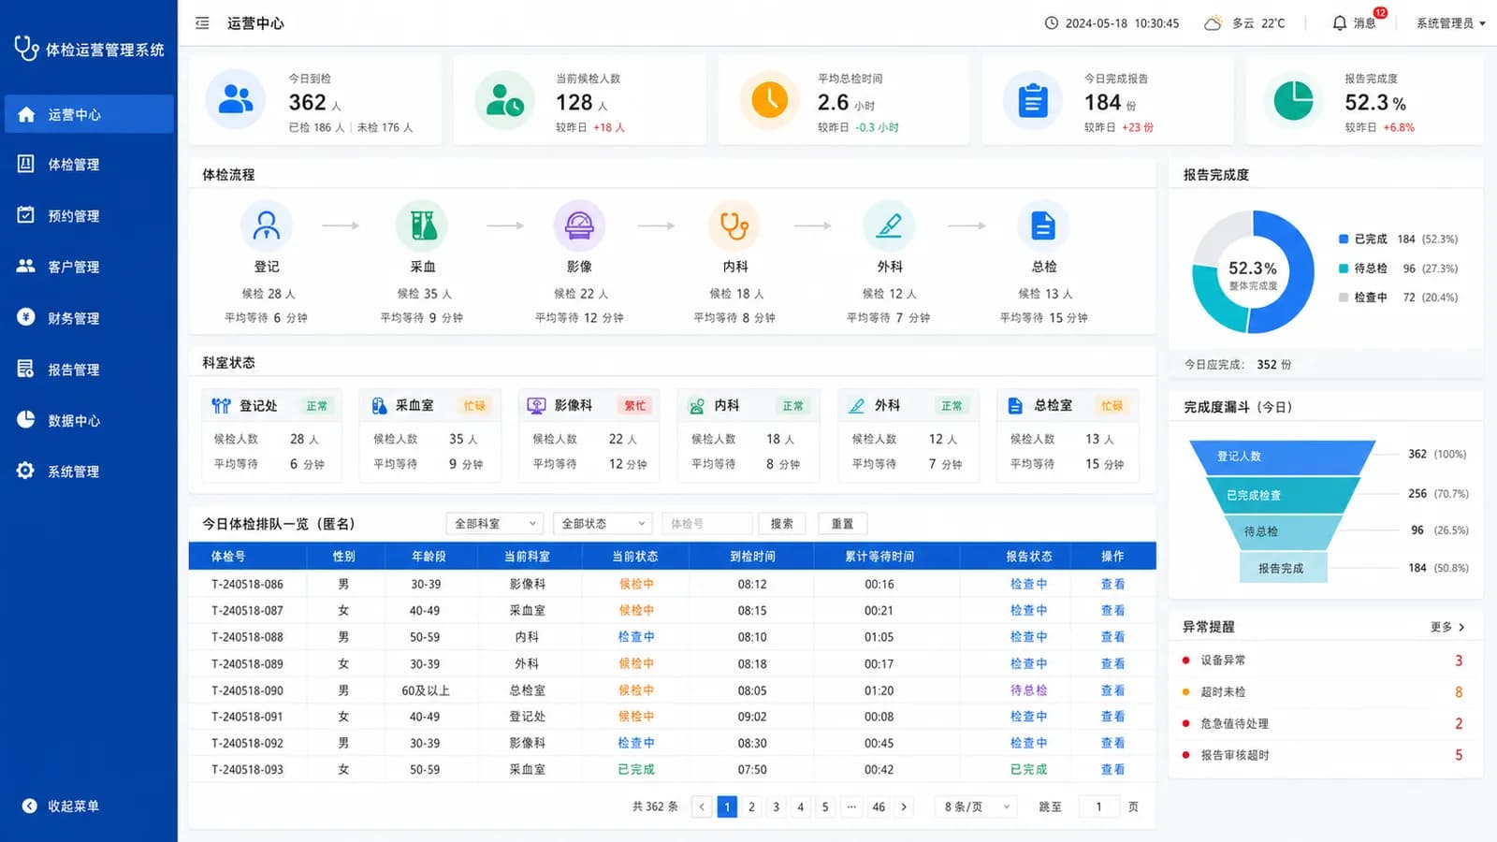Open 运营中心 in sidebar
This screenshot has height=842, width=1497.
click(89, 114)
